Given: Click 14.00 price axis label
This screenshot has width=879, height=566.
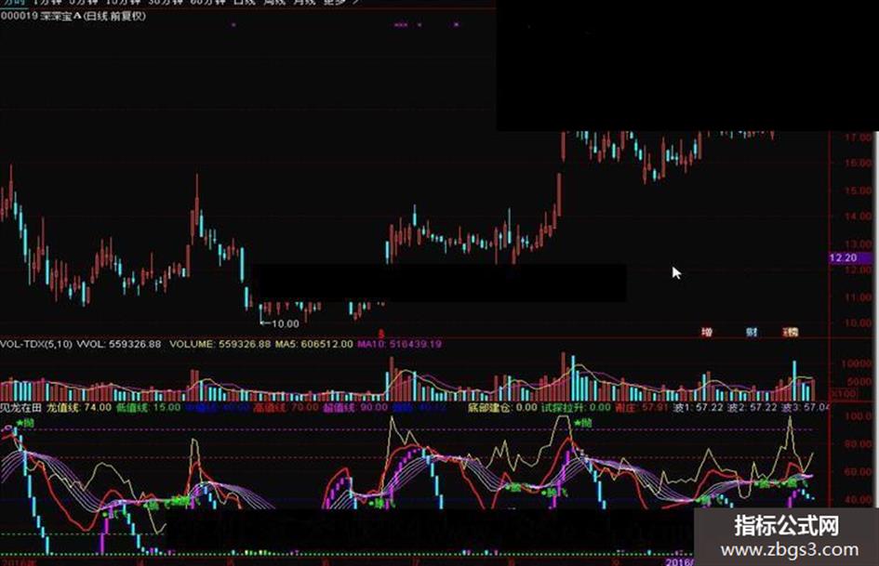Looking at the screenshot, I should pyautogui.click(x=858, y=217).
